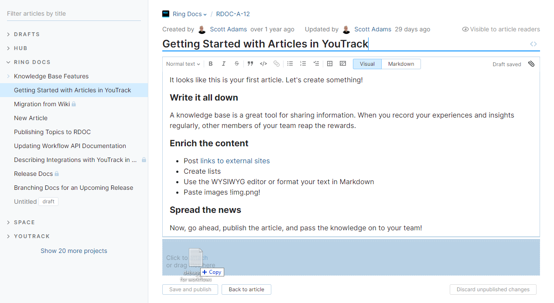Click Discard unpublished changes button
554x303 pixels.
(x=493, y=290)
